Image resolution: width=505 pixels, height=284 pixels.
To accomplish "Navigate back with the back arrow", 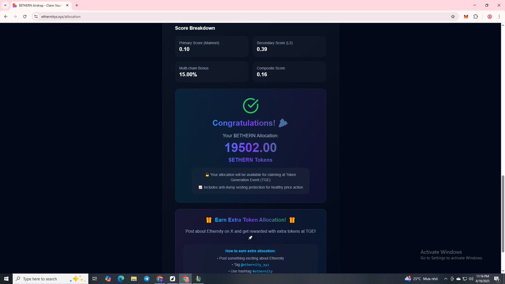I will point(5,16).
